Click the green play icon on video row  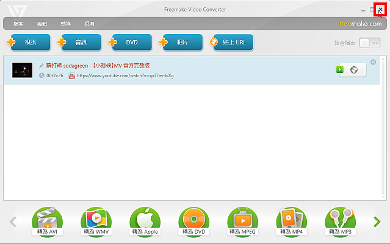(340, 70)
